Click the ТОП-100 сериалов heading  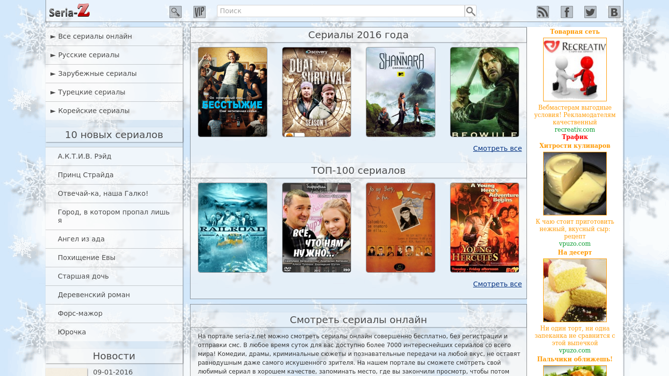point(358,170)
